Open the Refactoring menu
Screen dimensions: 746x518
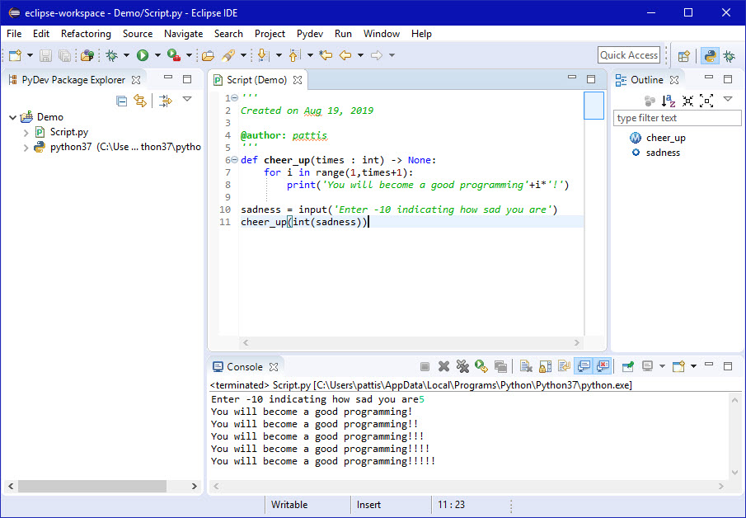(86, 34)
